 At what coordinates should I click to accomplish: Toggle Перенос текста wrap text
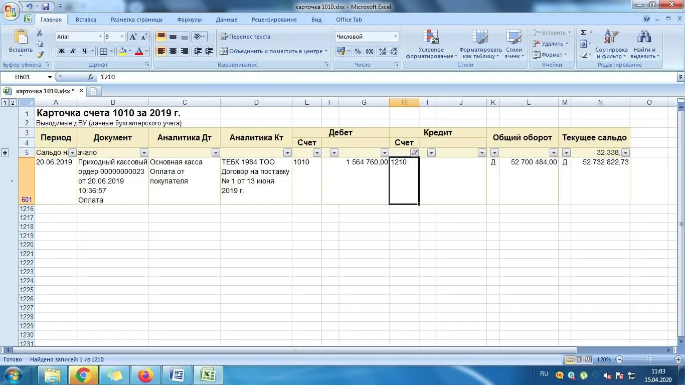(x=245, y=37)
